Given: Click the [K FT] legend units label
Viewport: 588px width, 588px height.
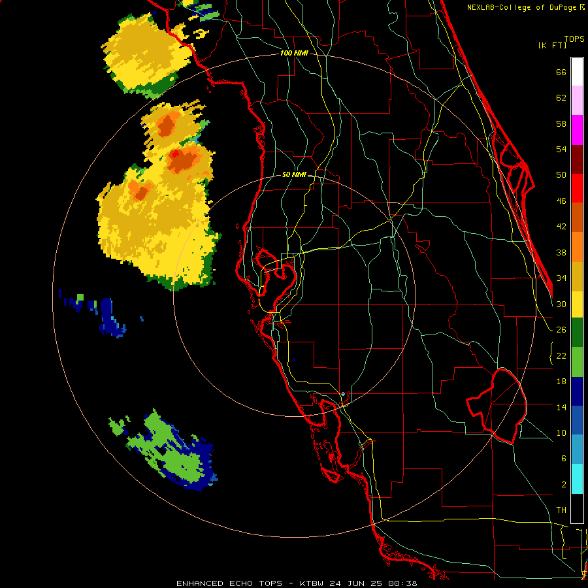Looking at the screenshot, I should (x=552, y=45).
